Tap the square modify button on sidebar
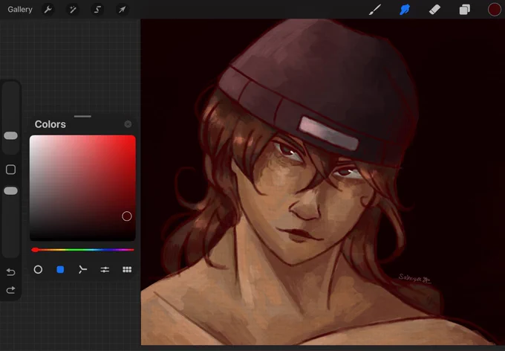This screenshot has width=505, height=351. click(x=10, y=170)
